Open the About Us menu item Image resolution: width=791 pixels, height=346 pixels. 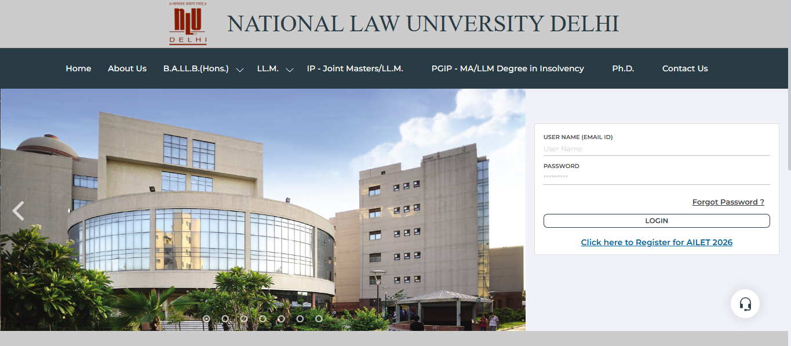pyautogui.click(x=127, y=68)
